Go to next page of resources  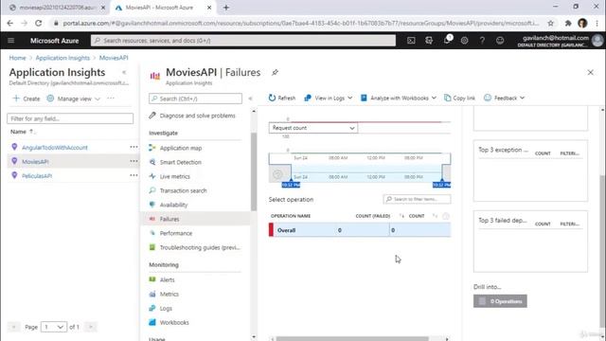click(x=91, y=327)
